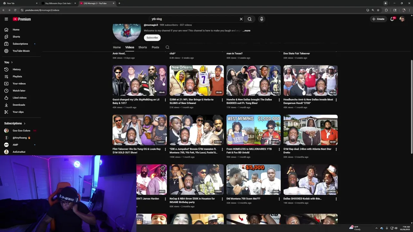This screenshot has width=413, height=232.
Task: Show hidden system tray icons chevron
Action: coord(376,228)
